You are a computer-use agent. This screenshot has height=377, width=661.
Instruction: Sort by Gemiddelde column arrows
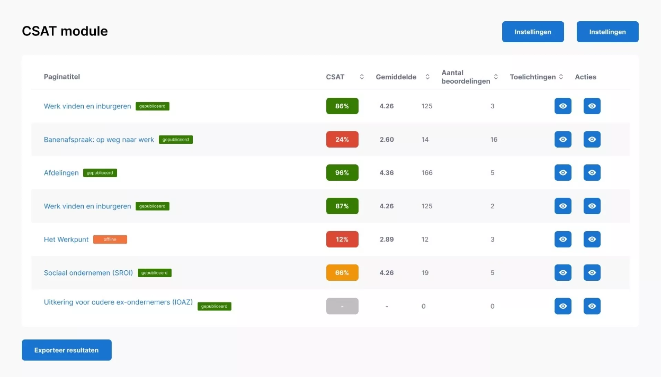[x=427, y=77]
